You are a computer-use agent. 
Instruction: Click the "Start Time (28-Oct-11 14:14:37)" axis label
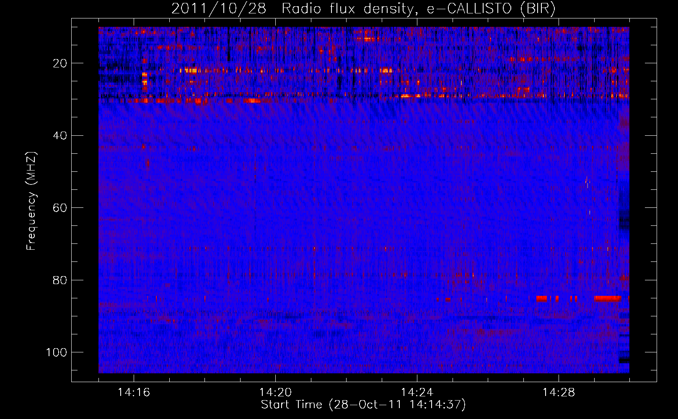[363, 405]
